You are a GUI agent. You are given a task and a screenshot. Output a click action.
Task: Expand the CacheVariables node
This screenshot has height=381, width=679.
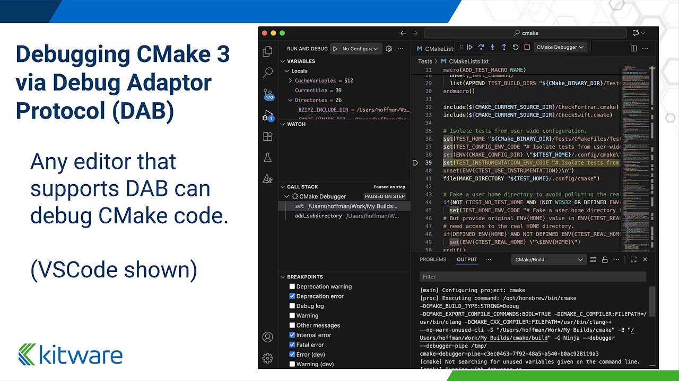[x=290, y=80]
